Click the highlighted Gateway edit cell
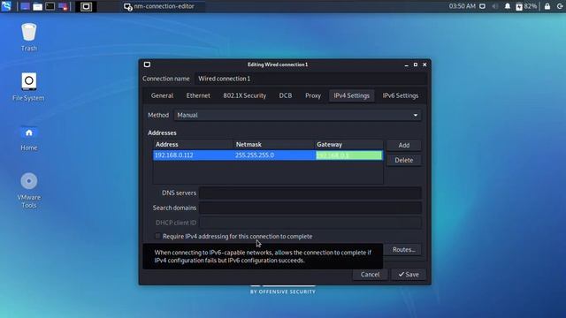Viewport: 566px width, 318px height. click(348, 155)
